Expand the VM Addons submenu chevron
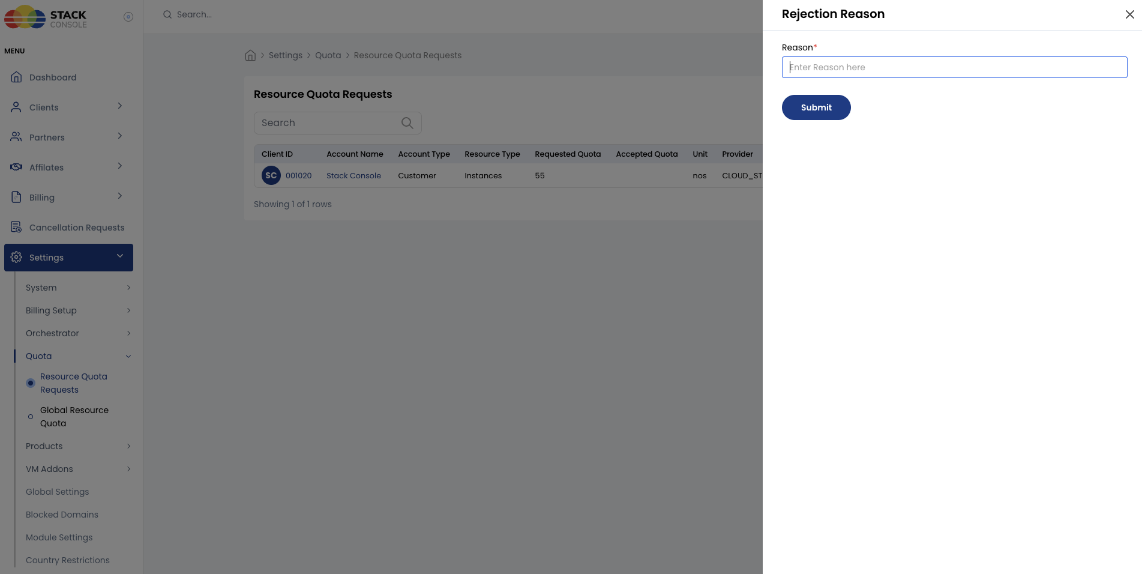The image size is (1142, 574). point(128,469)
